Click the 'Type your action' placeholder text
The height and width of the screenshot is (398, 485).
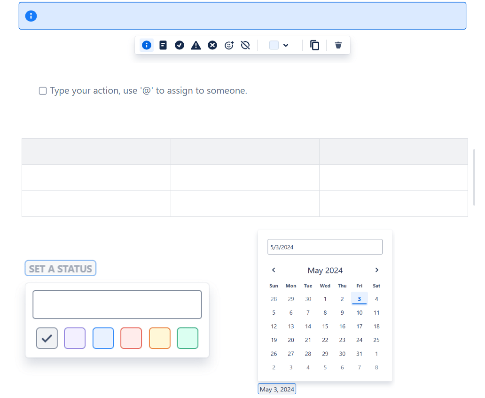coord(149,90)
